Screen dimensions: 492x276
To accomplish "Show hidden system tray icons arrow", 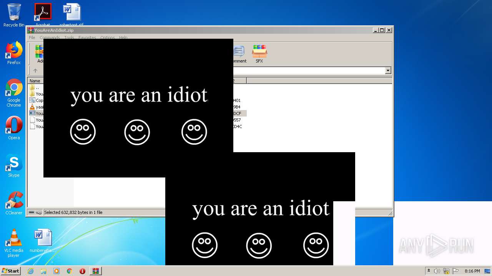I will tap(429, 271).
